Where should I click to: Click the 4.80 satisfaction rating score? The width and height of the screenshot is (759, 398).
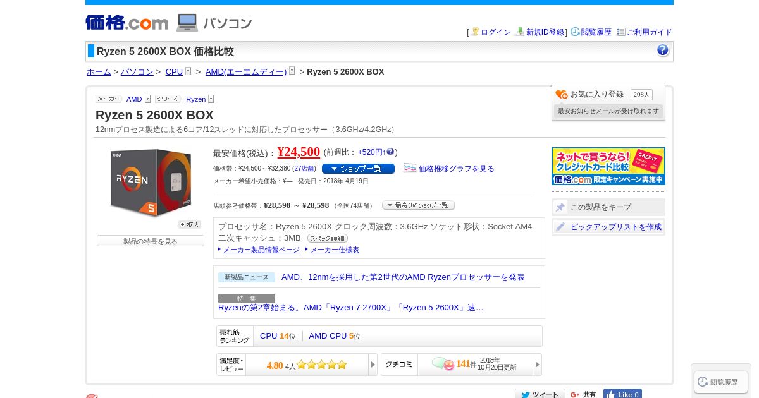(x=275, y=365)
